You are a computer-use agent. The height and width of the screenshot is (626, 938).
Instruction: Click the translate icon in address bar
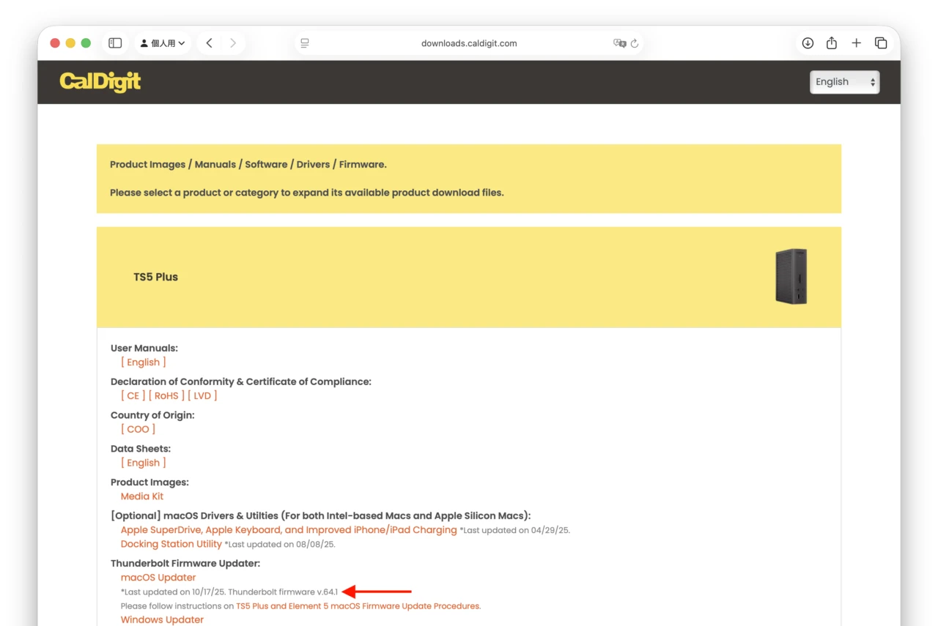coord(619,43)
